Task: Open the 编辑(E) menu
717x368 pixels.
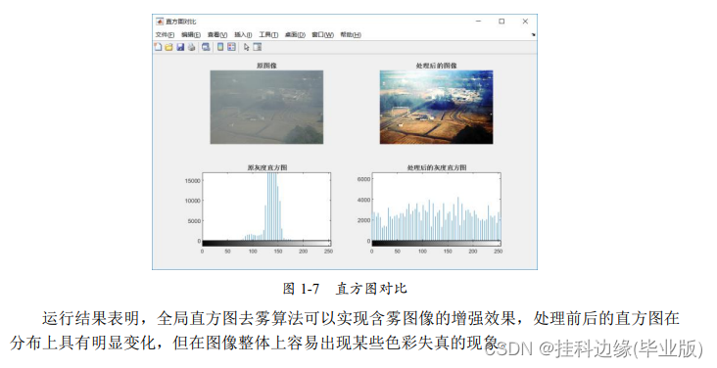Action: (191, 34)
